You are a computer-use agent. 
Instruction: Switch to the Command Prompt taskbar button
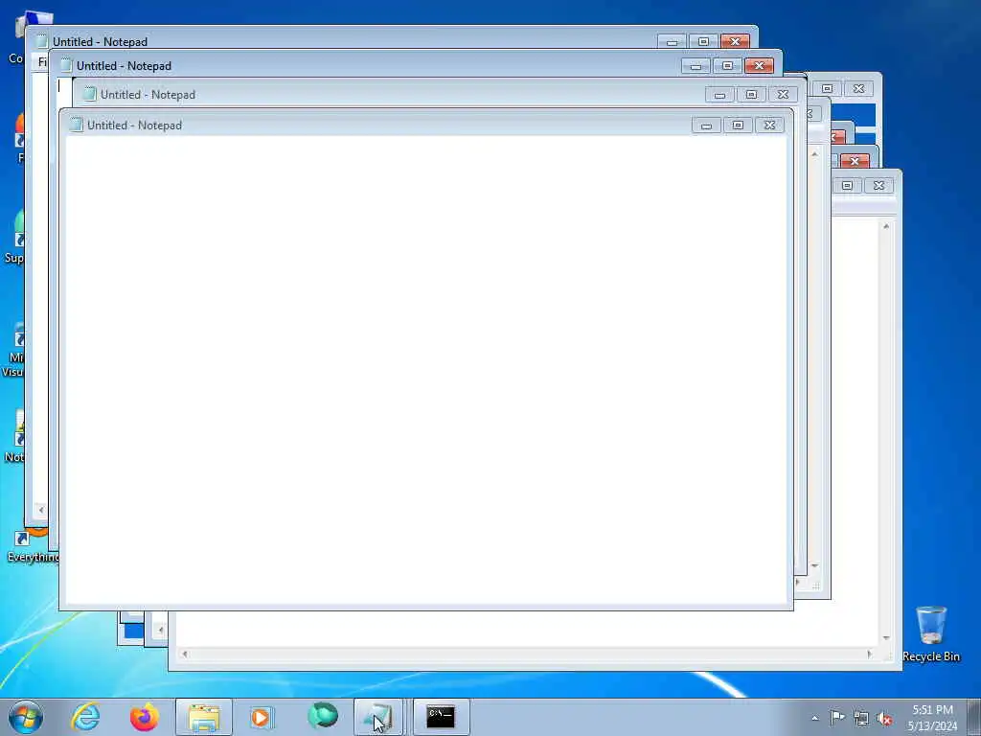tap(441, 717)
